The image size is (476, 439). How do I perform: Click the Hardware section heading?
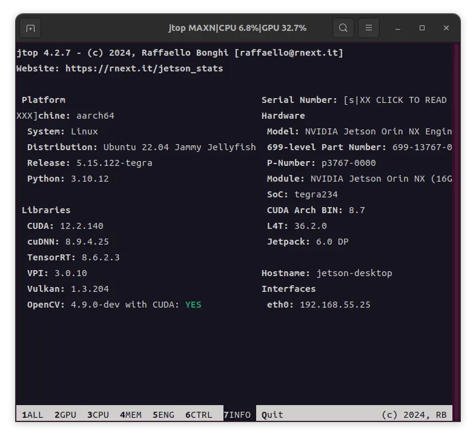(x=283, y=116)
